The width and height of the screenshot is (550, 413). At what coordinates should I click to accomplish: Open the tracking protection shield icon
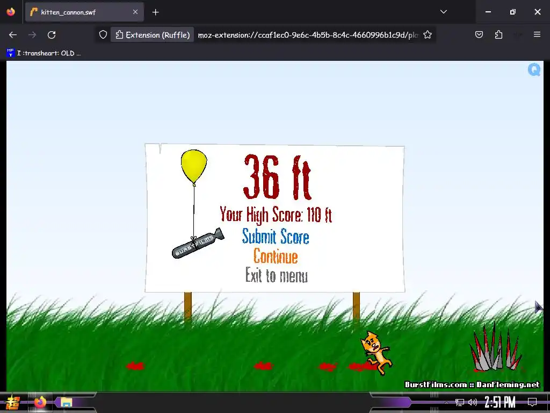pos(103,35)
